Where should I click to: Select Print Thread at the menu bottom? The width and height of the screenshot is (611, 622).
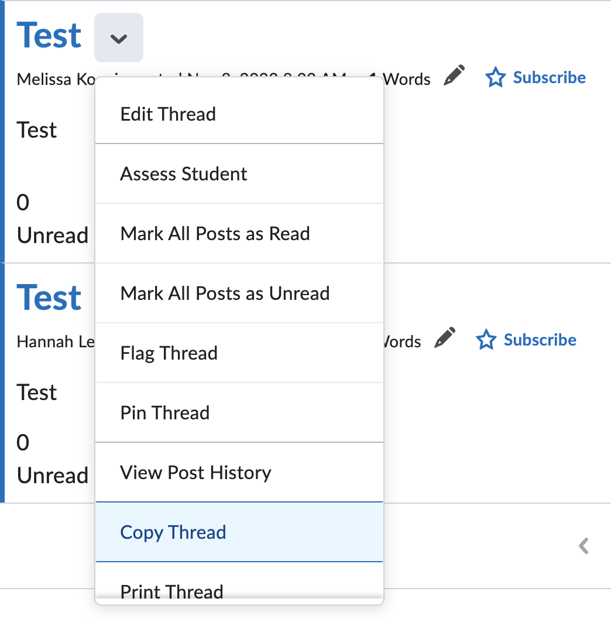click(x=171, y=590)
